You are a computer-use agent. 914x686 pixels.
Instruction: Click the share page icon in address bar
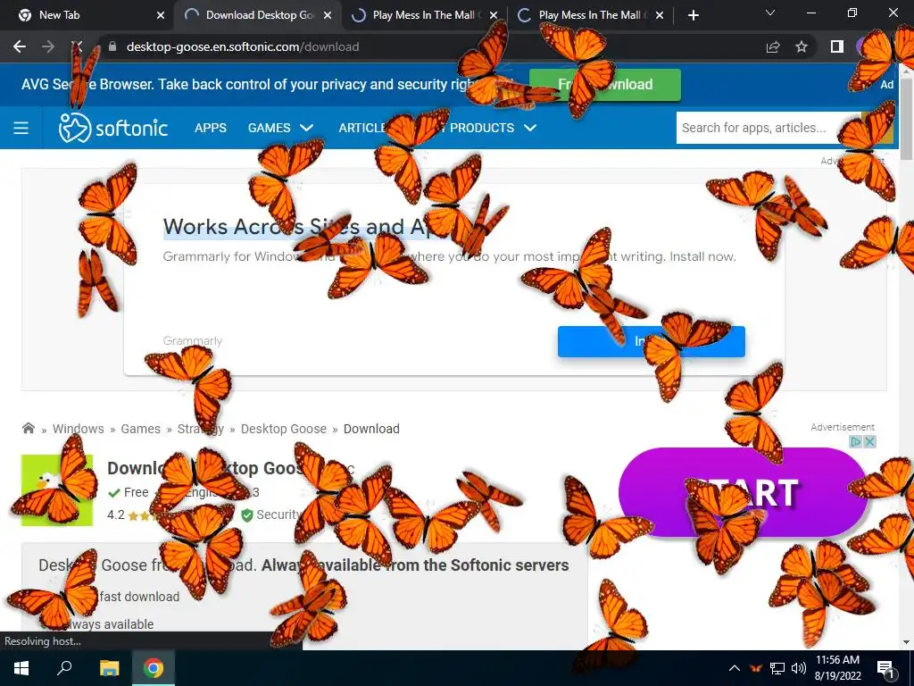(x=773, y=46)
